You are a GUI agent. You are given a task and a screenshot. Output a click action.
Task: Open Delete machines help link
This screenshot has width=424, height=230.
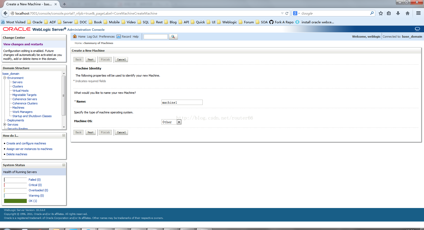(x=17, y=154)
